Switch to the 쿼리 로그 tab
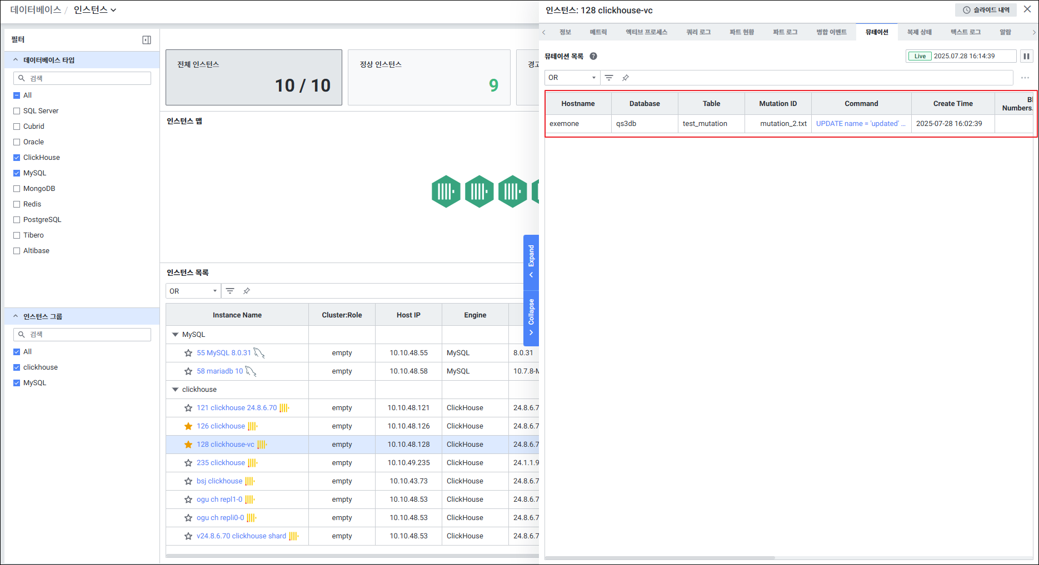 pos(698,32)
